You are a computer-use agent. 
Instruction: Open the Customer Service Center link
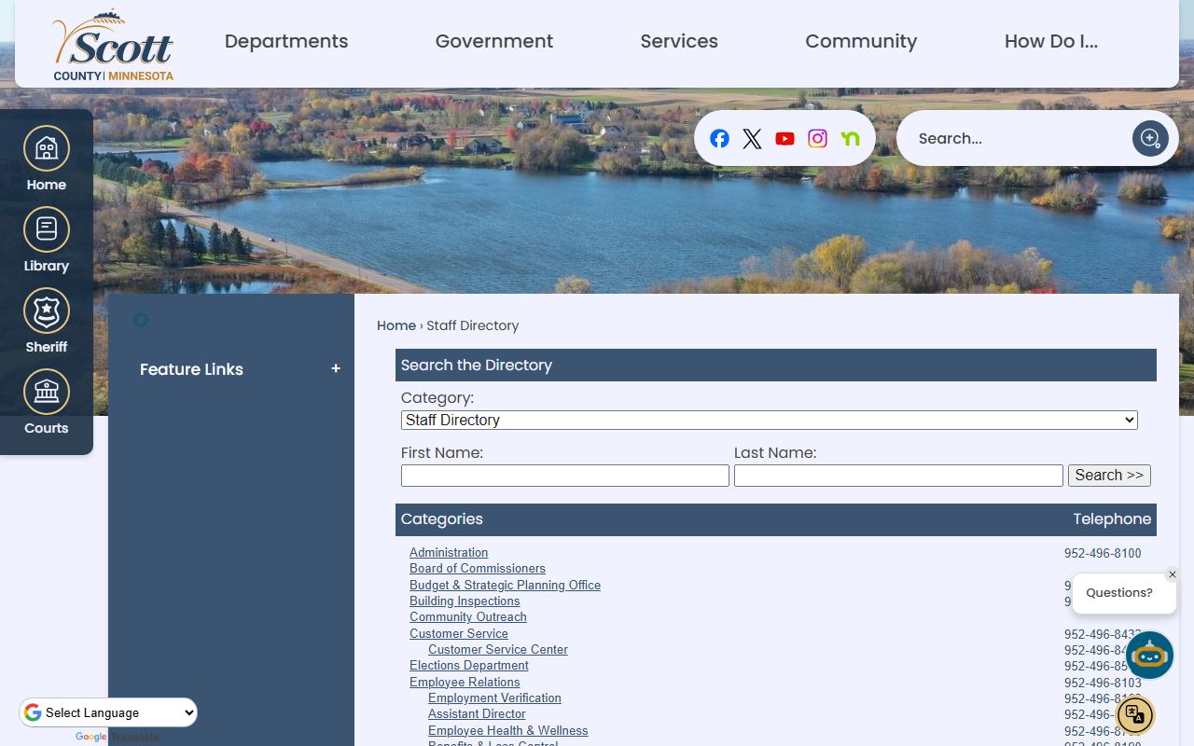[498, 650]
